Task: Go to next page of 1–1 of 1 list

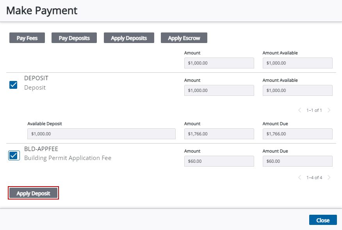Action: [329, 110]
